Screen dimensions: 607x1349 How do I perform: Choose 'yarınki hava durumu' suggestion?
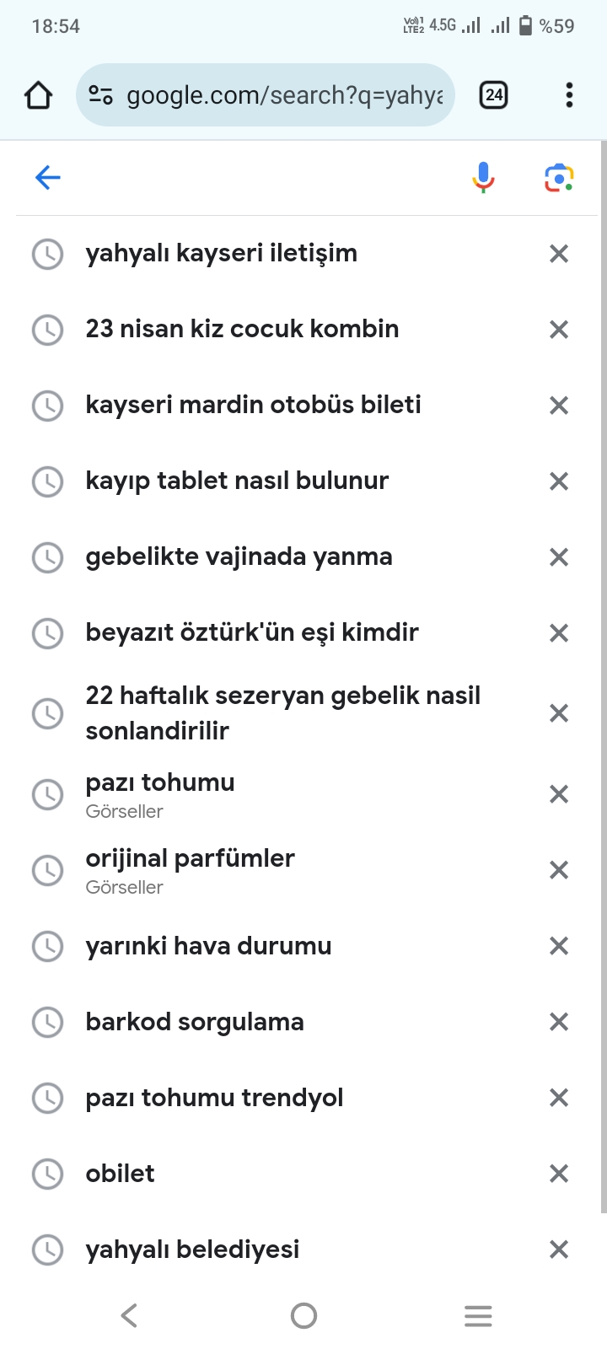pyautogui.click(x=208, y=946)
